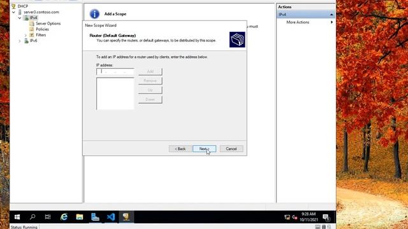Open Task View on the taskbar
408x229 pixels.
pos(48,217)
